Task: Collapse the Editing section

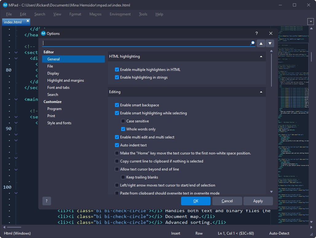Action: click(x=261, y=92)
